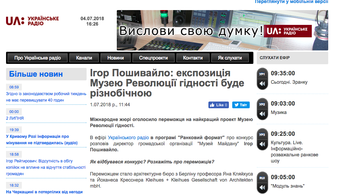Click the UA Українське радіо logo
Screen dimensions: 344x195
[x=32, y=21]
